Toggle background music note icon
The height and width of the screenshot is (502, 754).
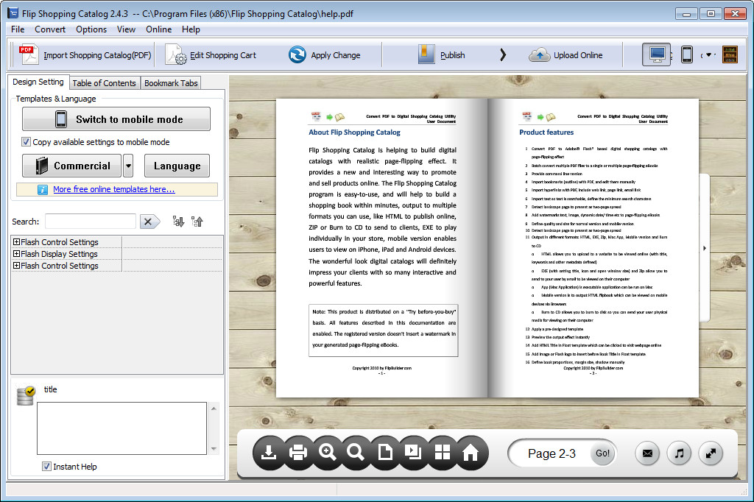(x=679, y=453)
